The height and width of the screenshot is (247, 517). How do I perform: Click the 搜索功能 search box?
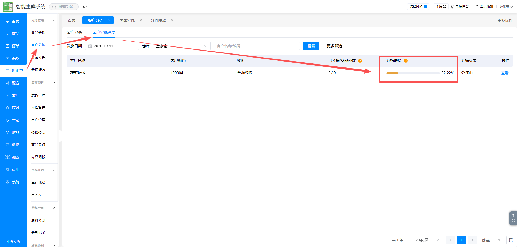pyautogui.click(x=64, y=7)
